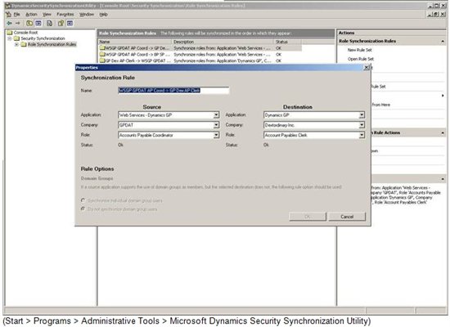The width and height of the screenshot is (450, 327).
Task: Click the Export List toolbar icon
Action: tap(49, 23)
